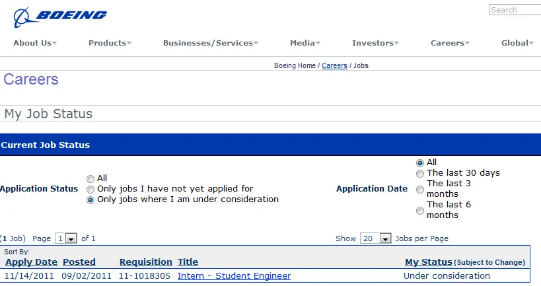Open the Show jobs per page dropdown

375,238
